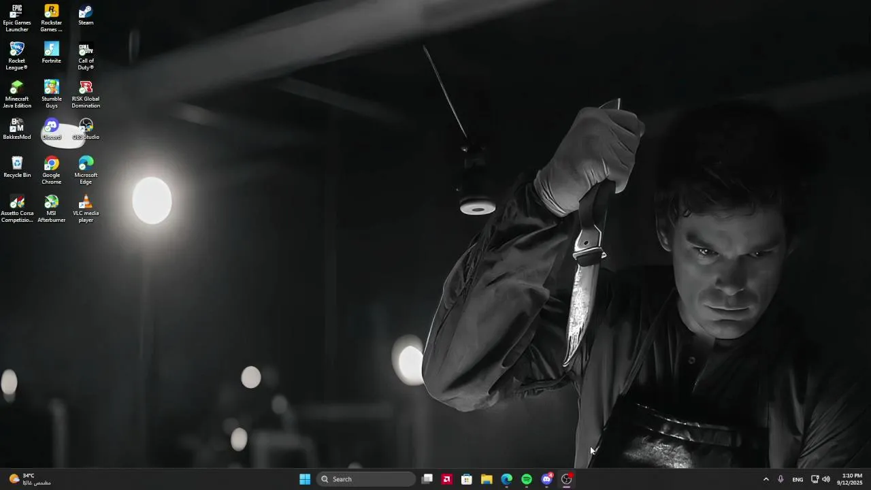The height and width of the screenshot is (490, 871).
Task: Open Microsoft Edge from the taskbar
Action: tap(507, 479)
